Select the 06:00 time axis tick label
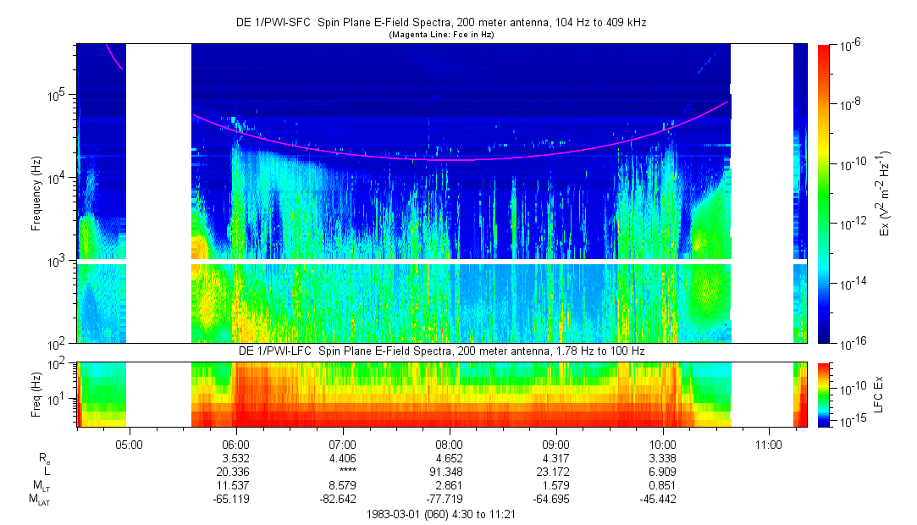 click(x=235, y=442)
